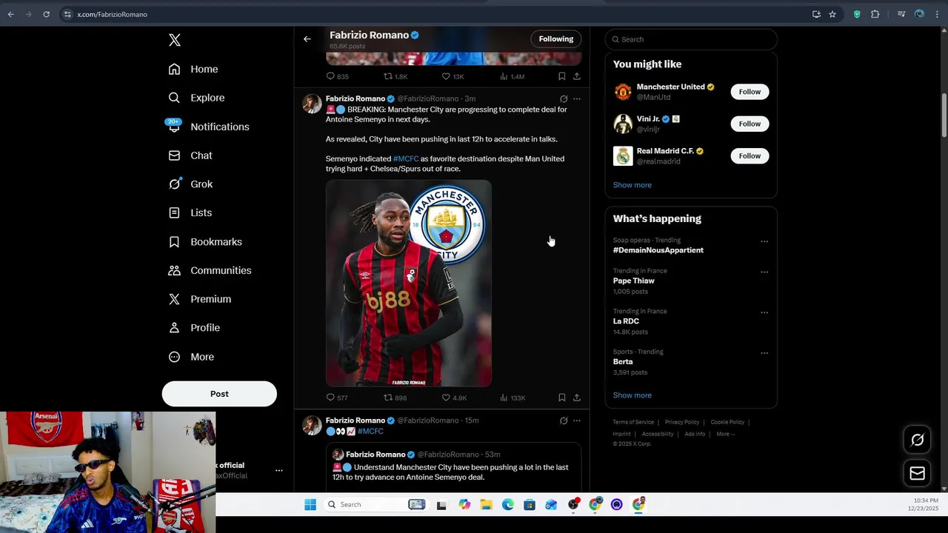Click the Following button for Fabrizio Romano
Viewport: 948px width, 533px height.
tap(556, 39)
